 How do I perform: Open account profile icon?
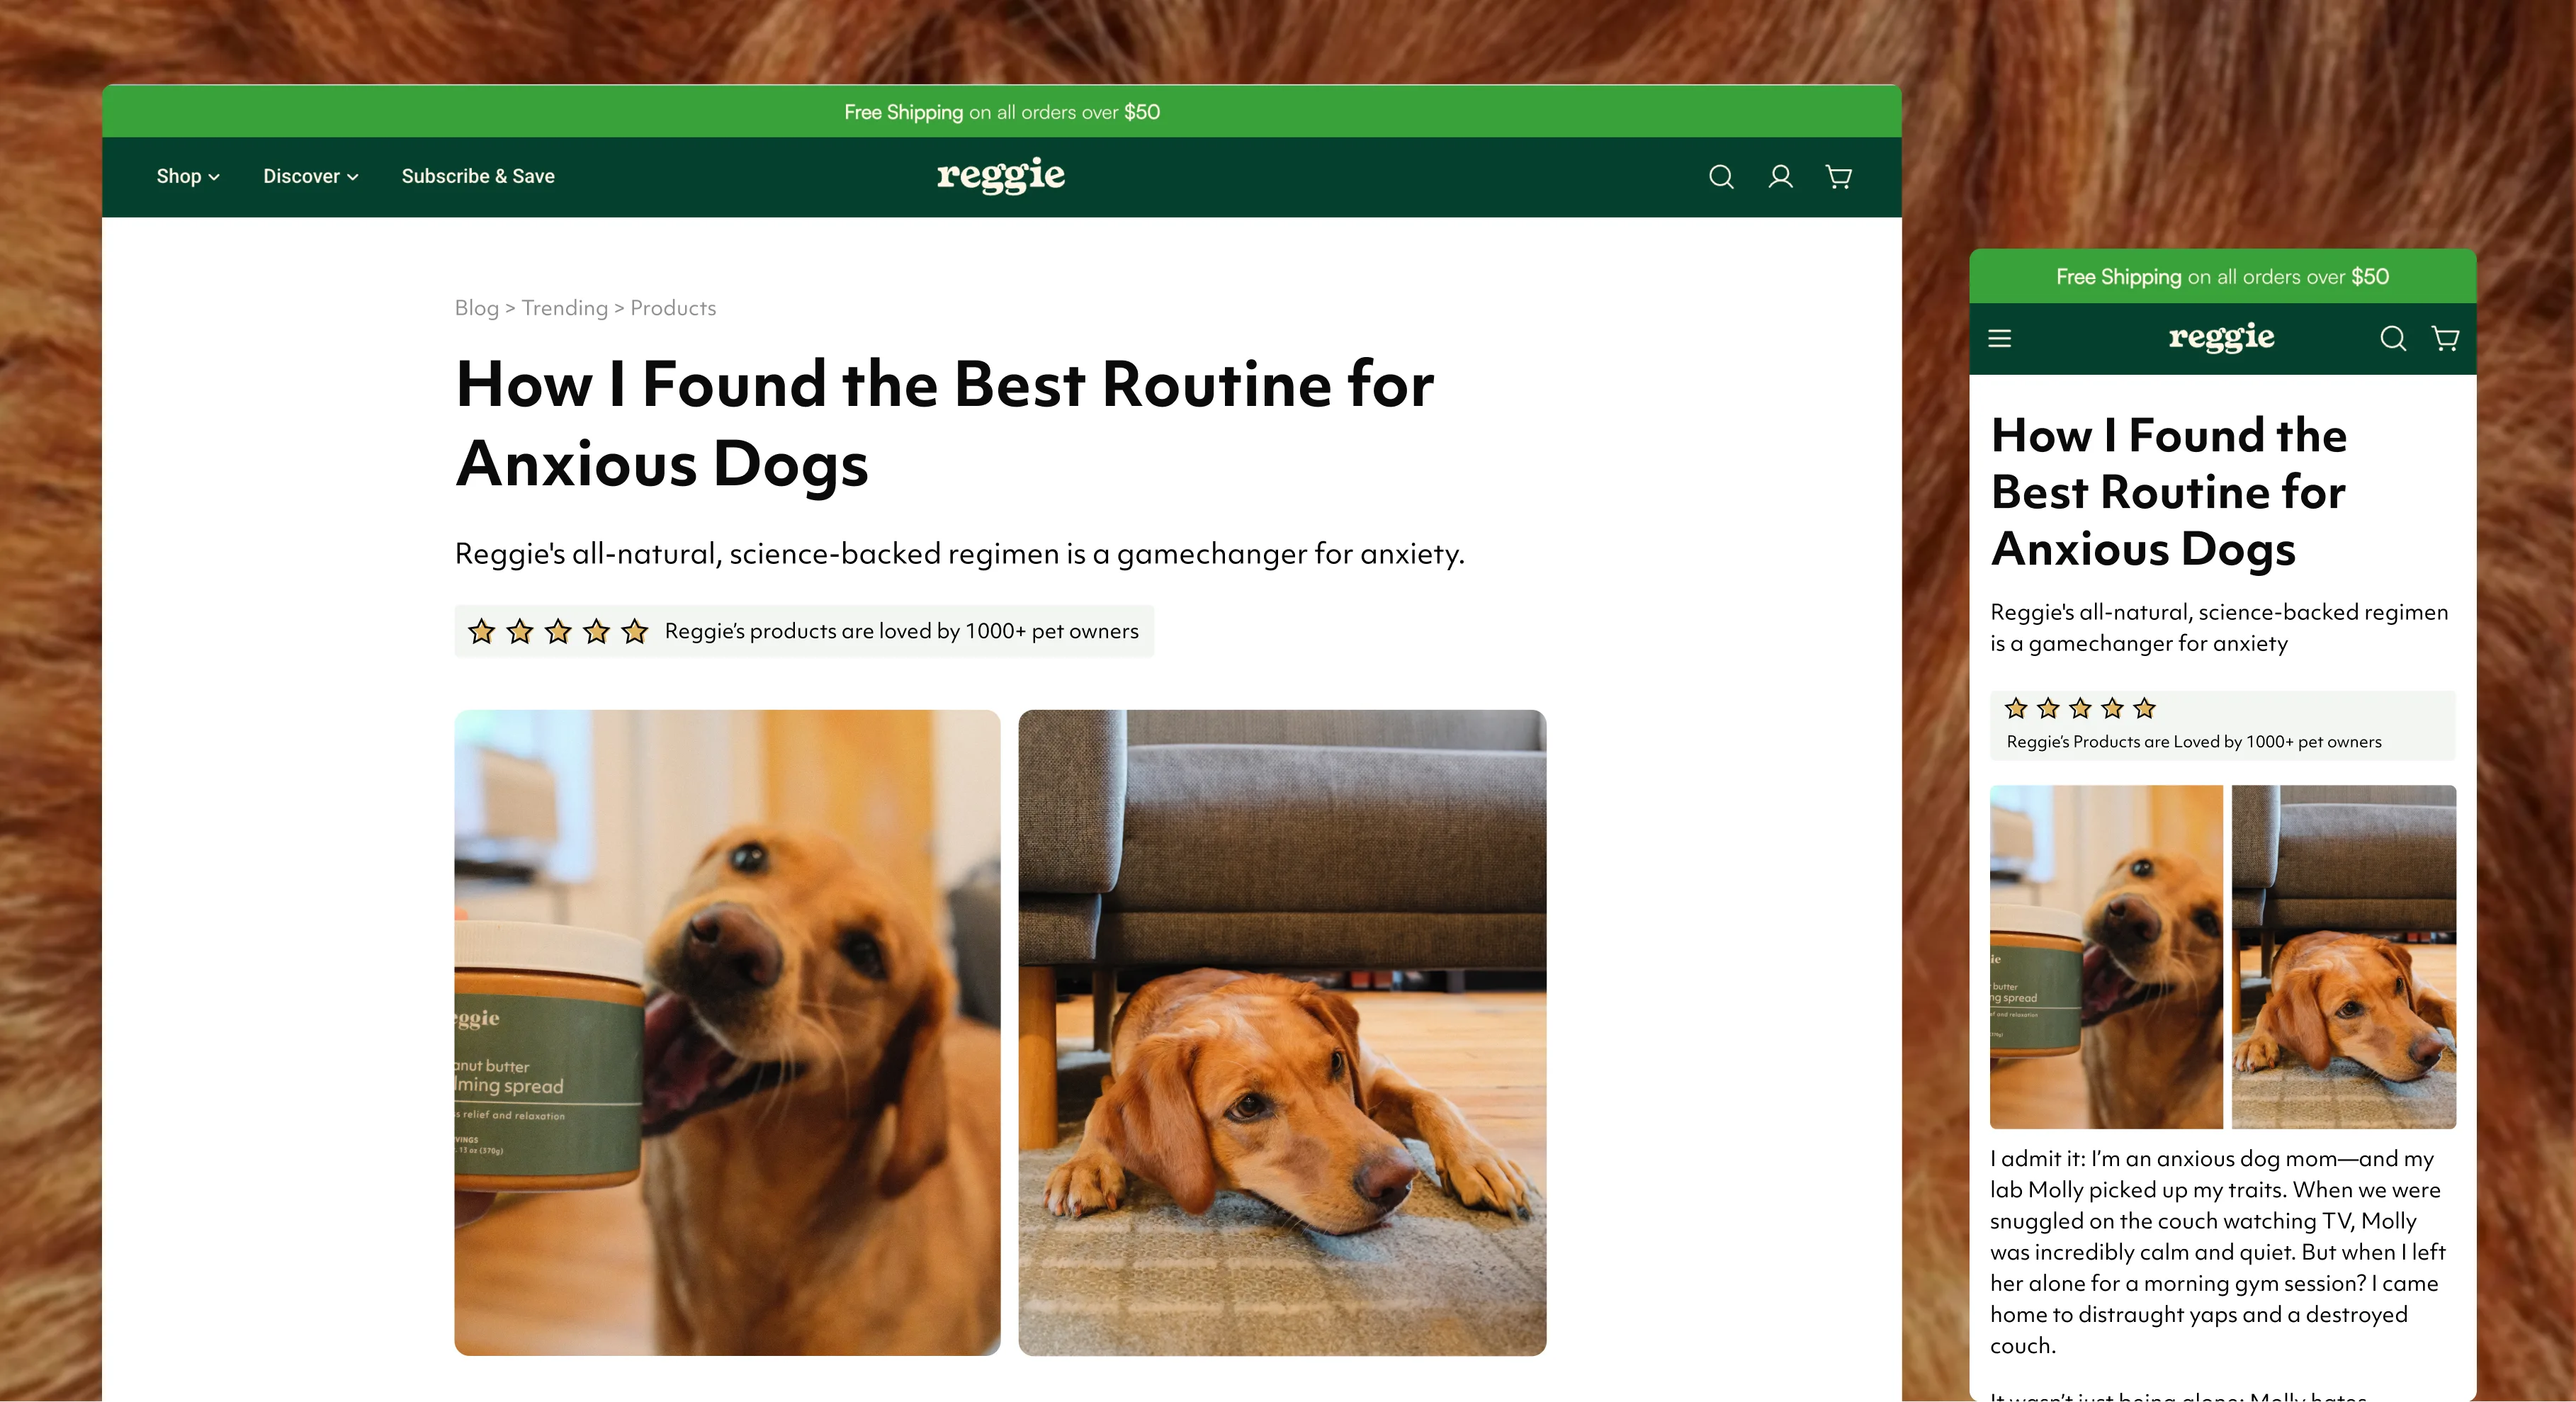(1780, 177)
